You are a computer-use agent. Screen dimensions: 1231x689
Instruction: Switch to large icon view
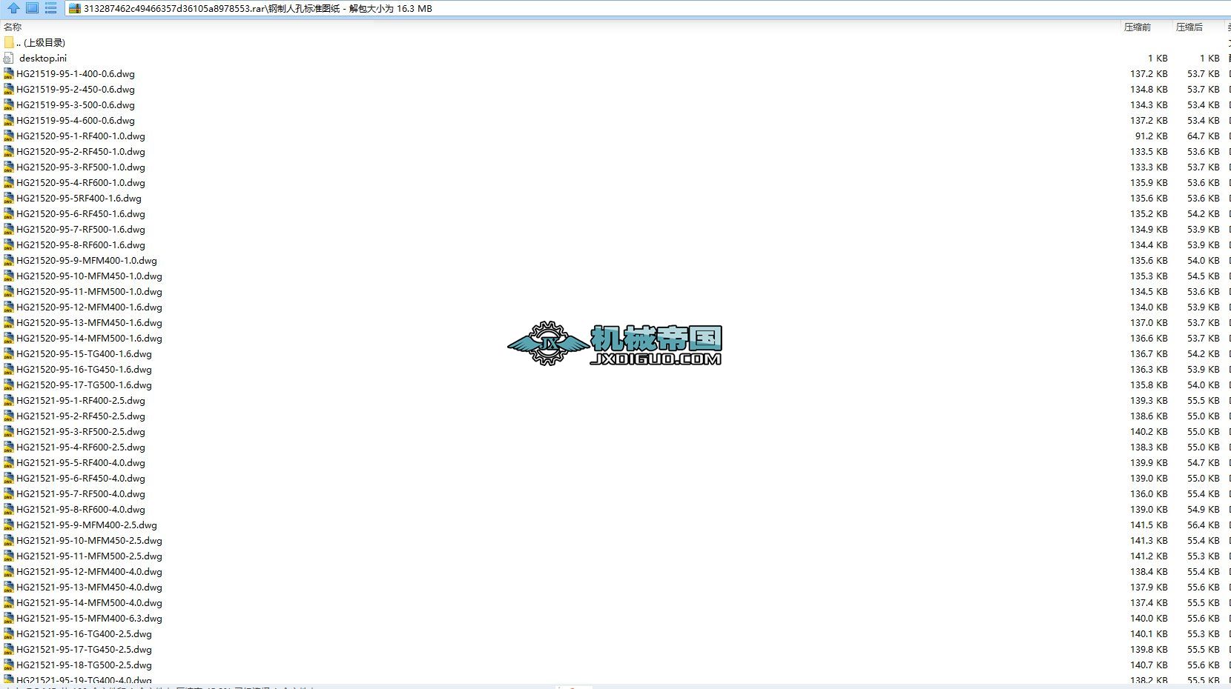[x=32, y=8]
